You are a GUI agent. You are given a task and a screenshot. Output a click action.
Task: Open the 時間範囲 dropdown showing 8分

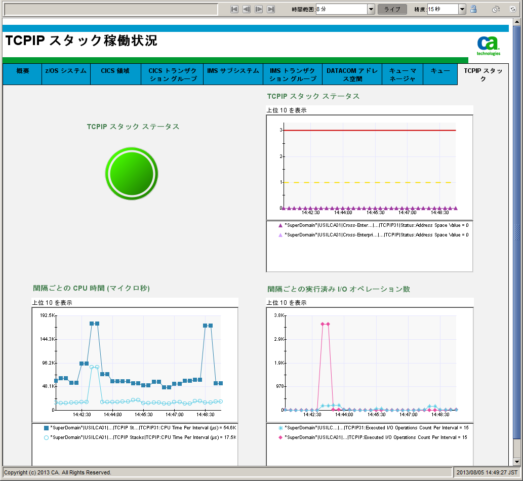click(x=370, y=9)
